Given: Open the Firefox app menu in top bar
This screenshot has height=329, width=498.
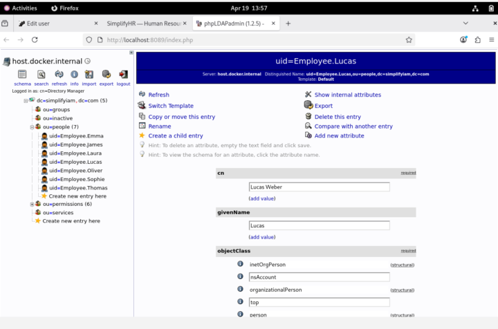Looking at the screenshot, I should click(x=65, y=8).
